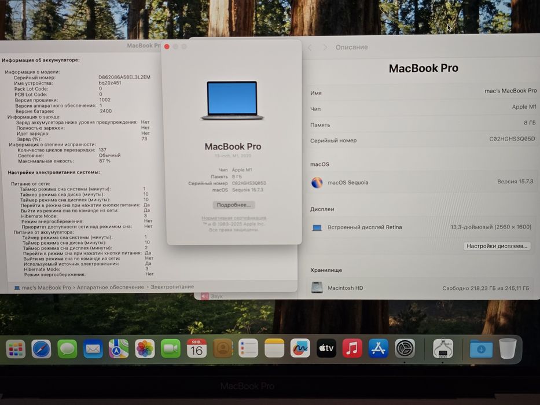Screen dimensions: 540x405
Task: Click Максимальная емкость 87 % value
Action: pyautogui.click(x=105, y=161)
